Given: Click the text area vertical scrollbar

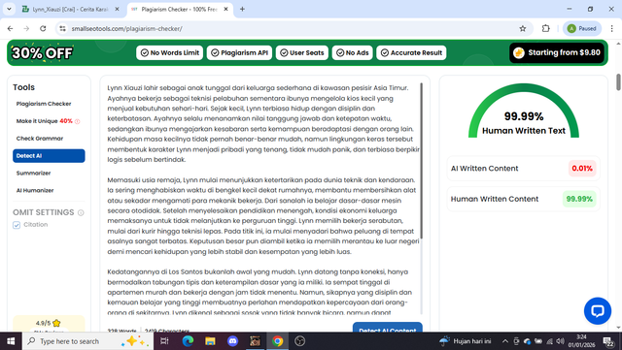Looking at the screenshot, I should click(421, 160).
